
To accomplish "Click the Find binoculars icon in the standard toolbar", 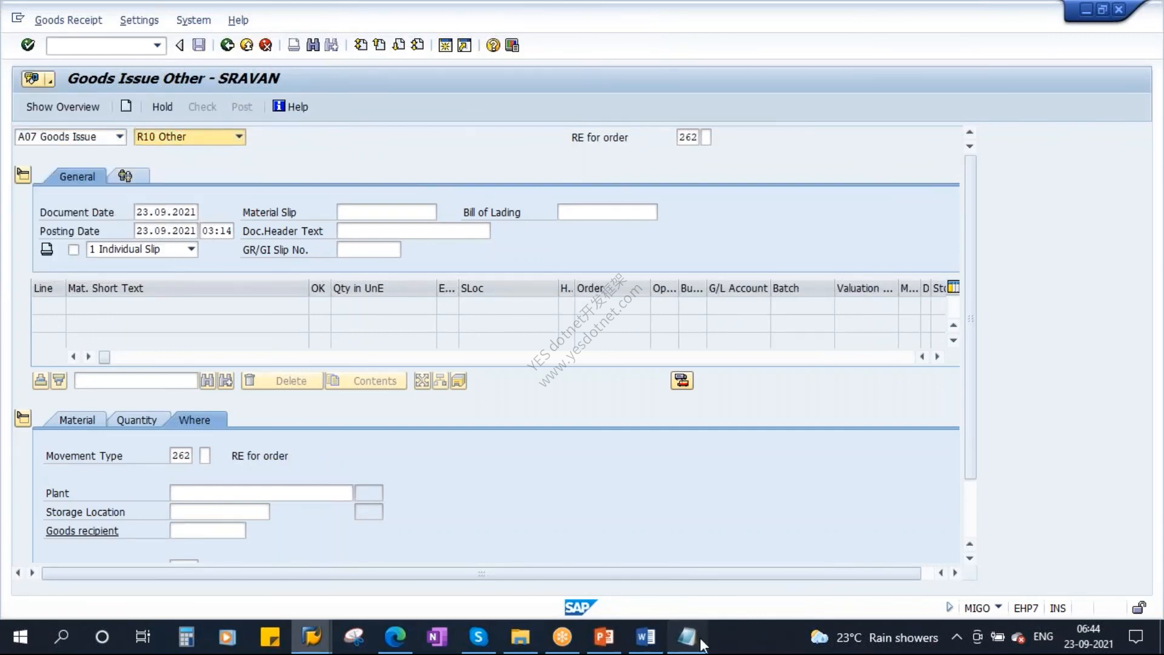I will [x=313, y=45].
